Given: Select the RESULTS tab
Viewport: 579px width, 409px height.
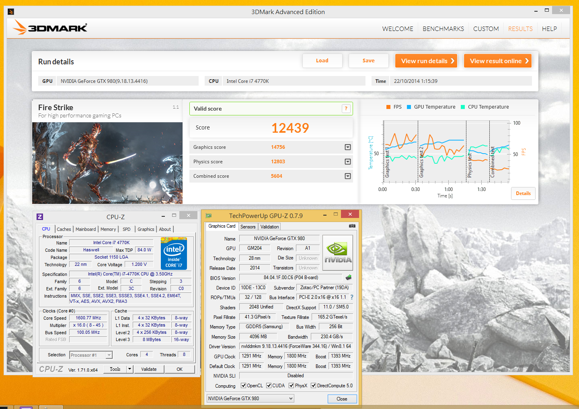Looking at the screenshot, I should click(520, 29).
